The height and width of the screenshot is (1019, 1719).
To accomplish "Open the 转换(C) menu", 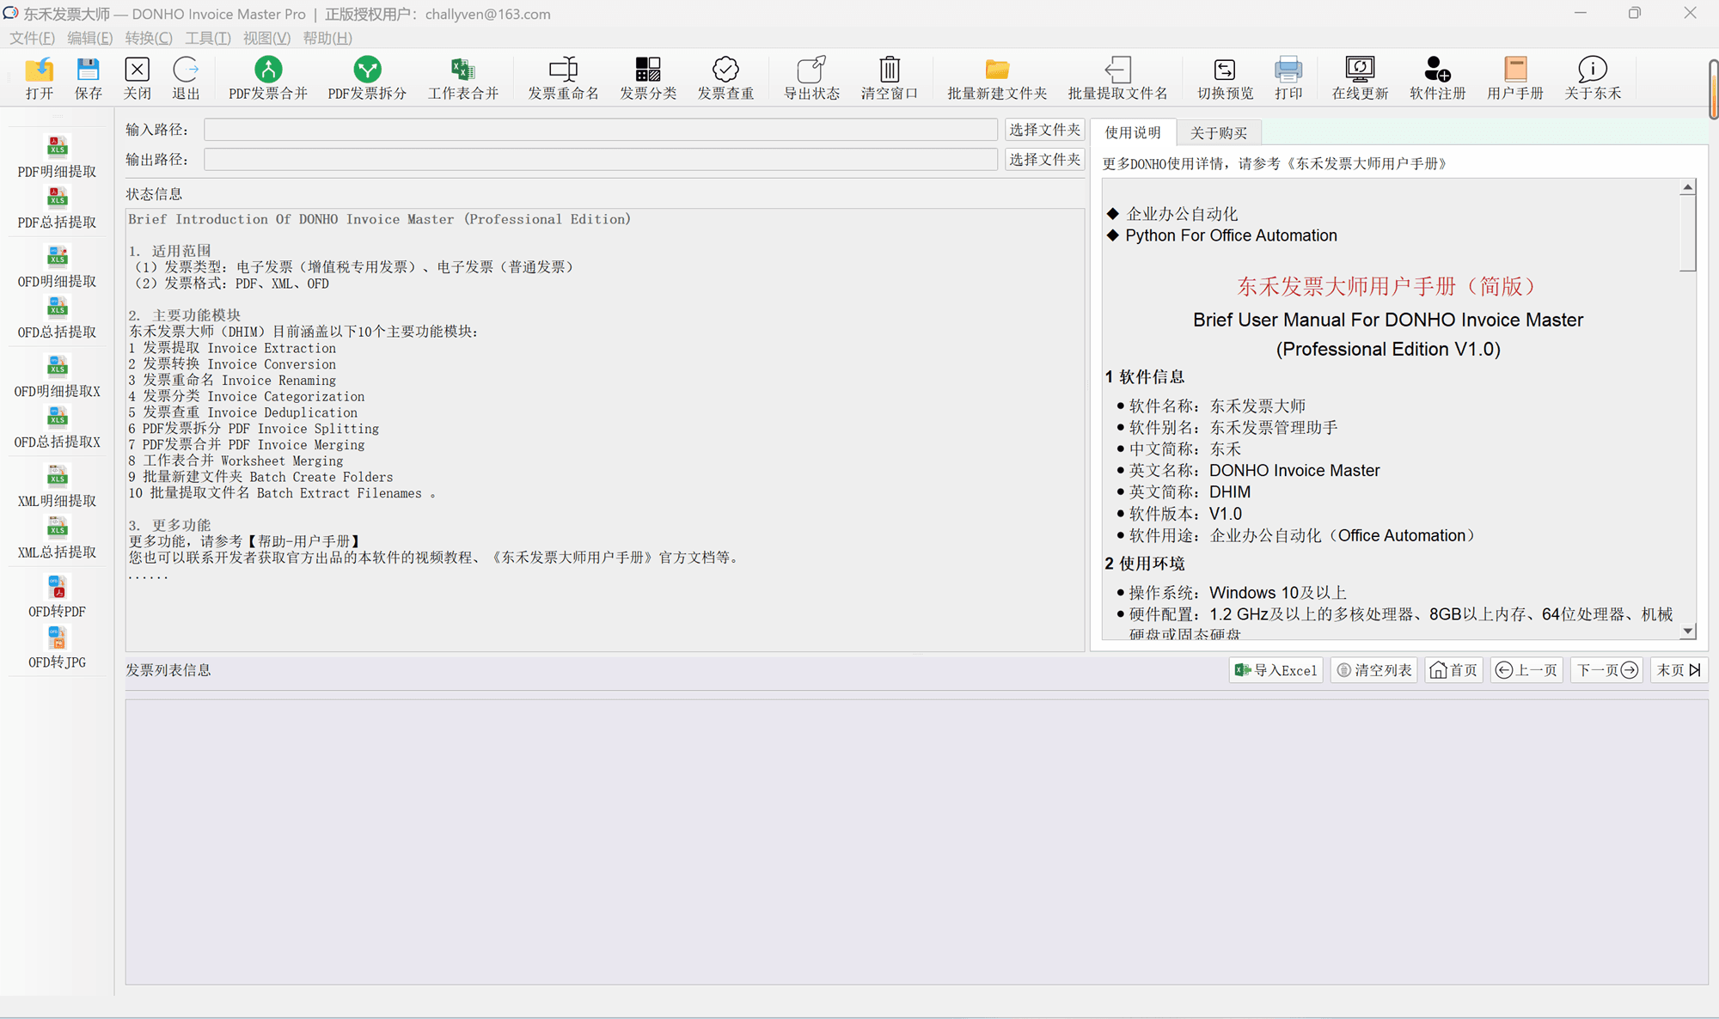I will coord(148,38).
